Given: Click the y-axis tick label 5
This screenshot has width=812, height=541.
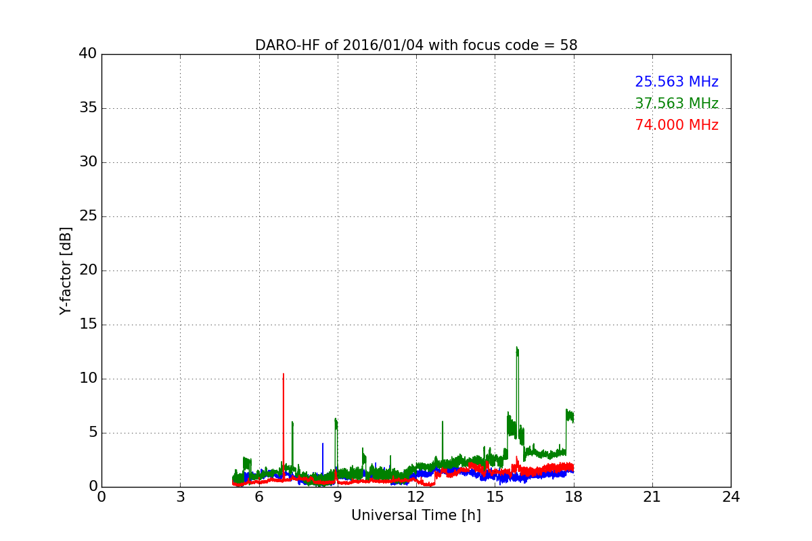Looking at the screenshot, I should [92, 433].
